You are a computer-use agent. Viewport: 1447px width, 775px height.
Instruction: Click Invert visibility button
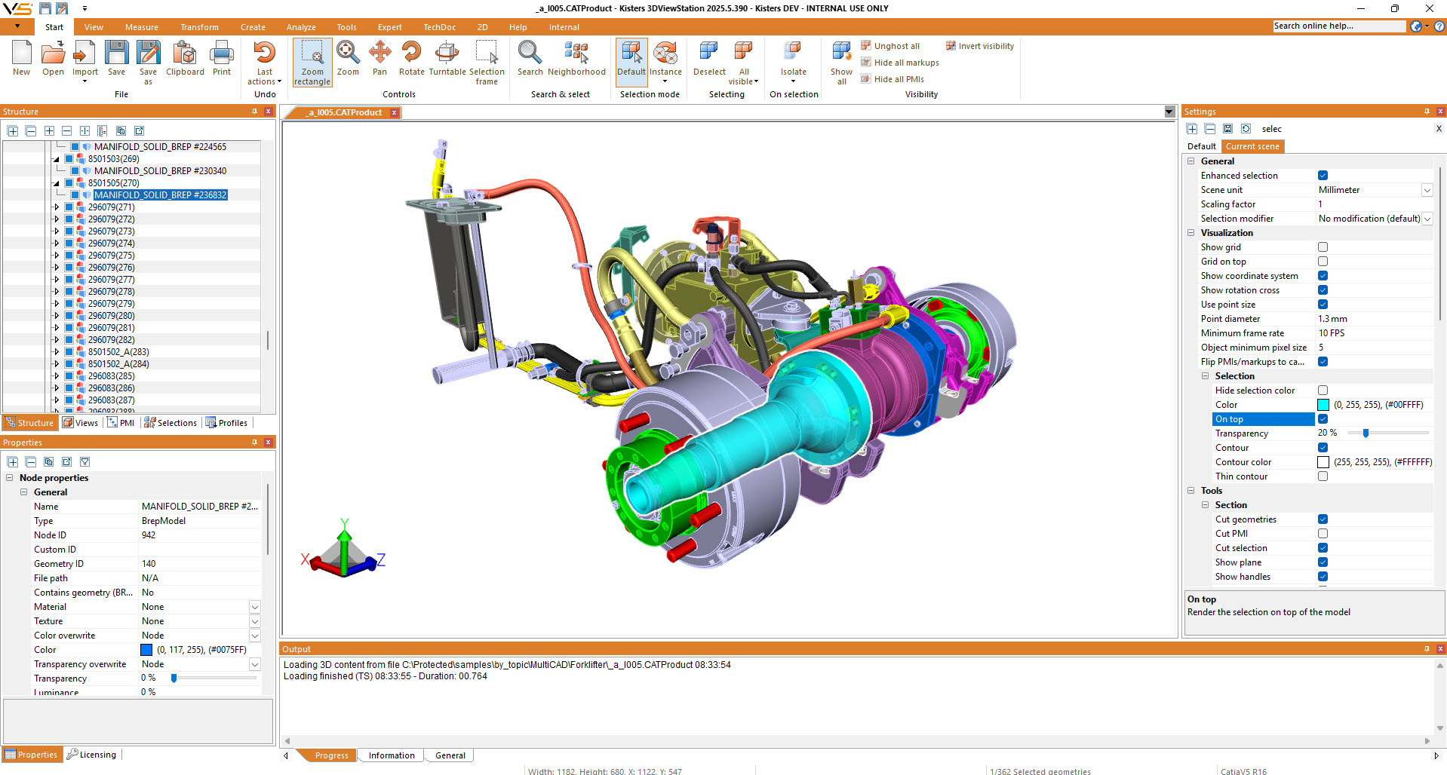click(x=979, y=46)
